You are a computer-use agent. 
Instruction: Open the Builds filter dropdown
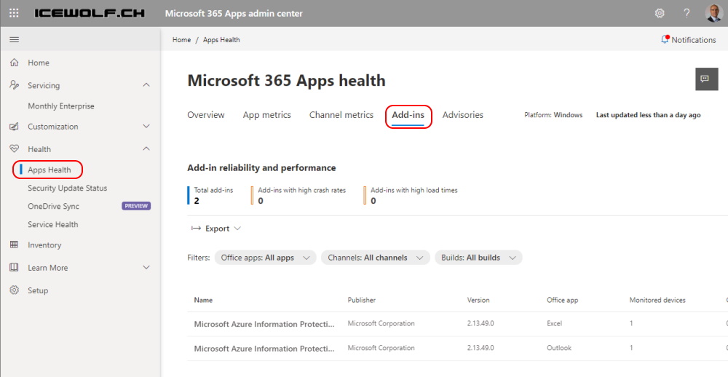478,258
